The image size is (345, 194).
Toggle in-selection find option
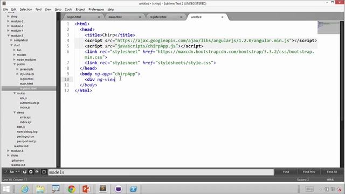[x=37, y=172]
